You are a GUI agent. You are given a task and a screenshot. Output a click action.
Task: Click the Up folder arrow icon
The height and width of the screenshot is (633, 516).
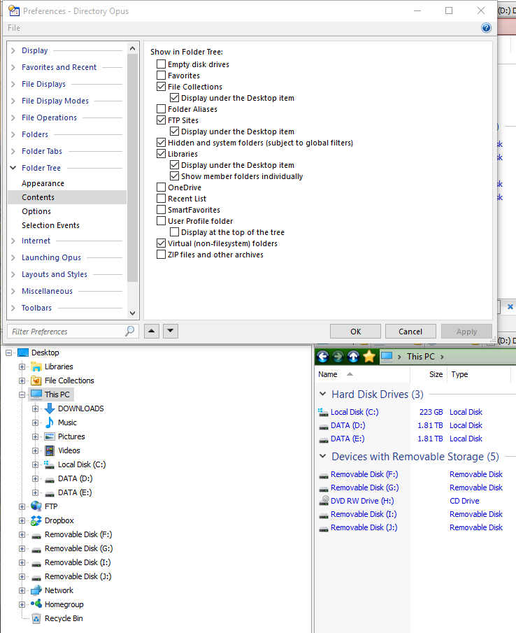pyautogui.click(x=353, y=357)
